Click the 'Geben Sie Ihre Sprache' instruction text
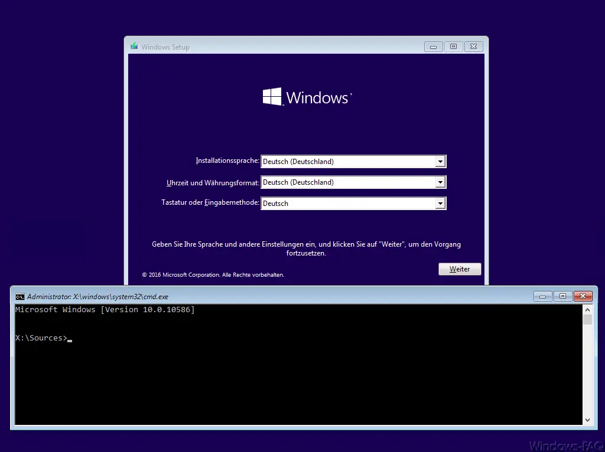 coord(306,248)
